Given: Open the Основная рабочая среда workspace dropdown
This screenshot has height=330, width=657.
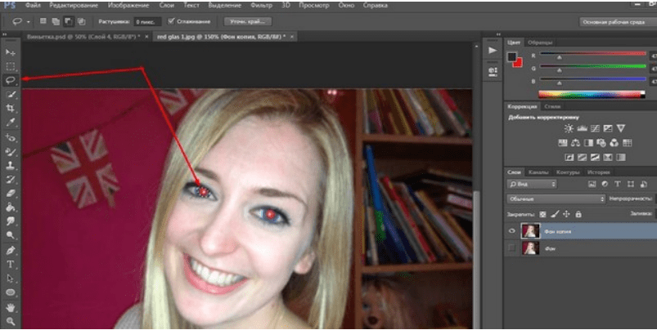Looking at the screenshot, I should [618, 22].
